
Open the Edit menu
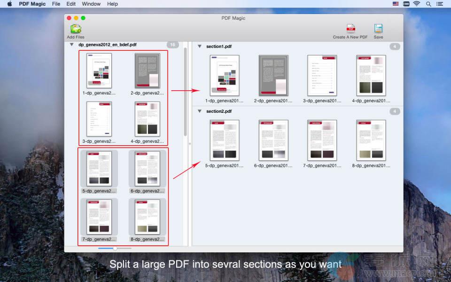point(71,4)
